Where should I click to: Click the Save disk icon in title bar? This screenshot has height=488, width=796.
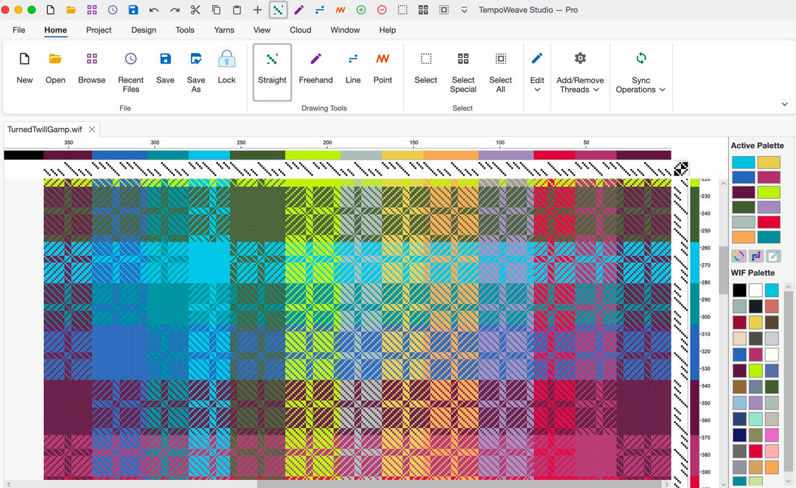click(x=133, y=9)
